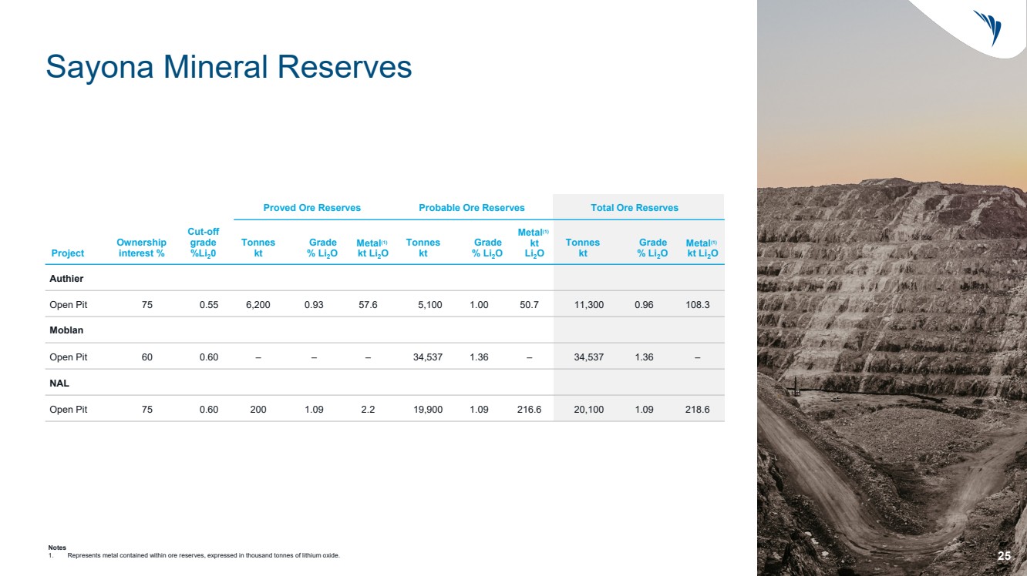Click the 6,200 proved tonnes value
Screen dimensions: 1027x576
point(258,305)
